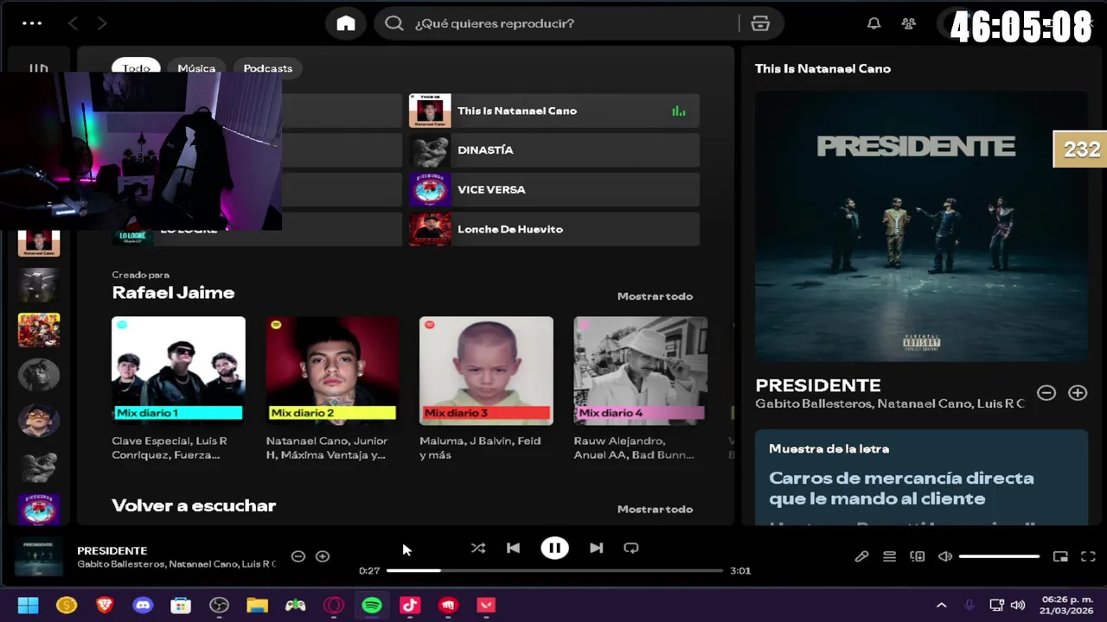The width and height of the screenshot is (1107, 622).
Task: Open TikTok from the taskbar
Action: click(410, 605)
